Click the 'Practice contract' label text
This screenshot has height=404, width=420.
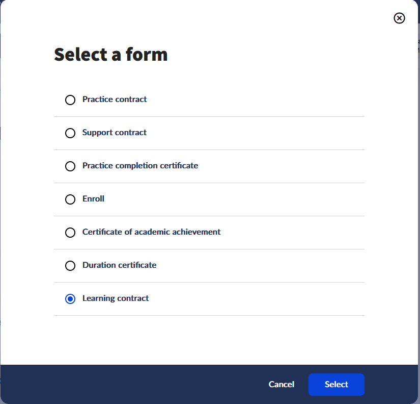coord(115,99)
